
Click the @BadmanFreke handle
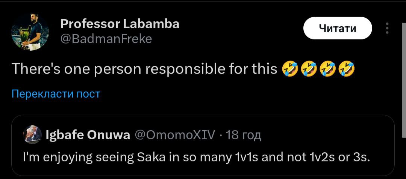pos(106,39)
